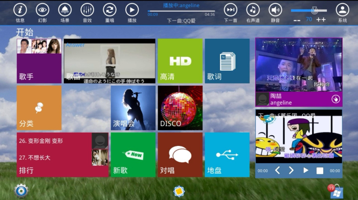Open the 演唱会 concert tile
The image size is (358, 200).
(x=133, y=108)
